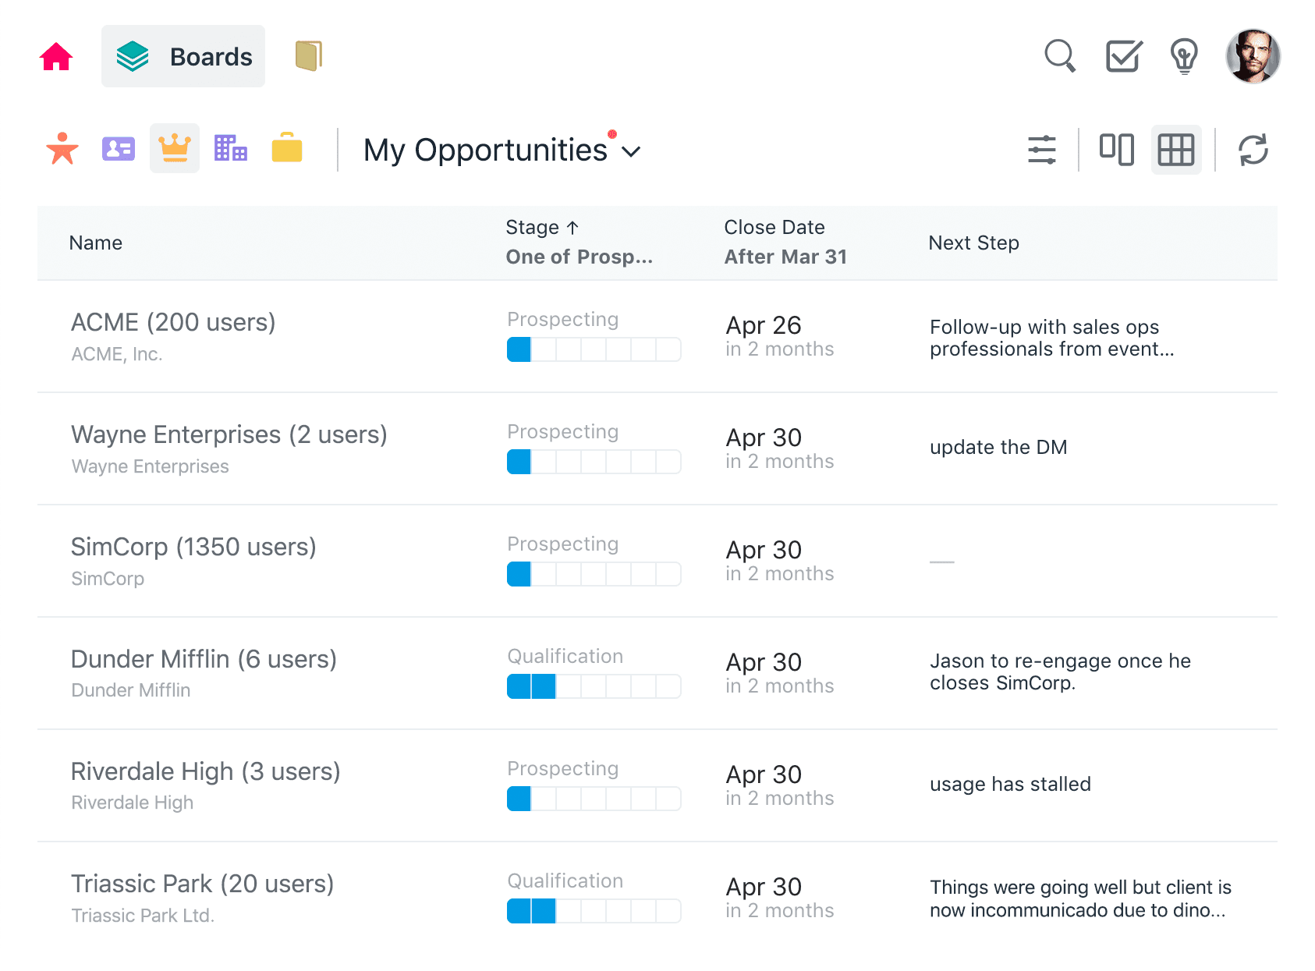Open the Riverdale High (3 users) opportunity
The image size is (1315, 971).
point(205,771)
